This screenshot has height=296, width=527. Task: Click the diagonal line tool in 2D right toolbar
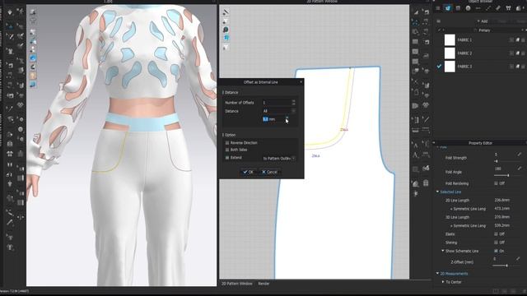[x=427, y=120]
